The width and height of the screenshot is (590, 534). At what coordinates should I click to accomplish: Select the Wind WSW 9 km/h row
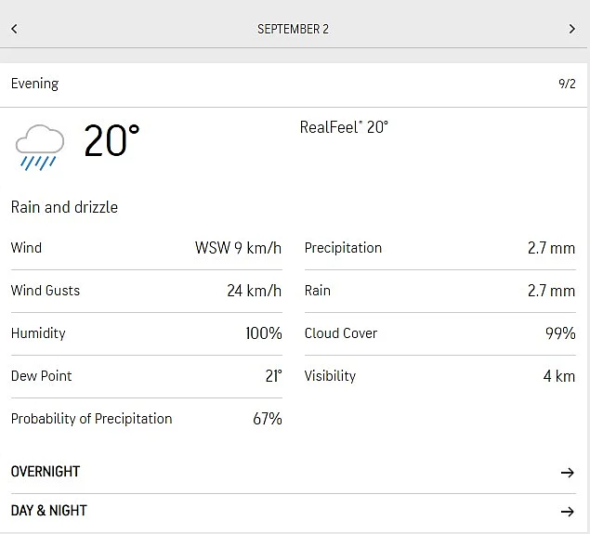tap(147, 248)
